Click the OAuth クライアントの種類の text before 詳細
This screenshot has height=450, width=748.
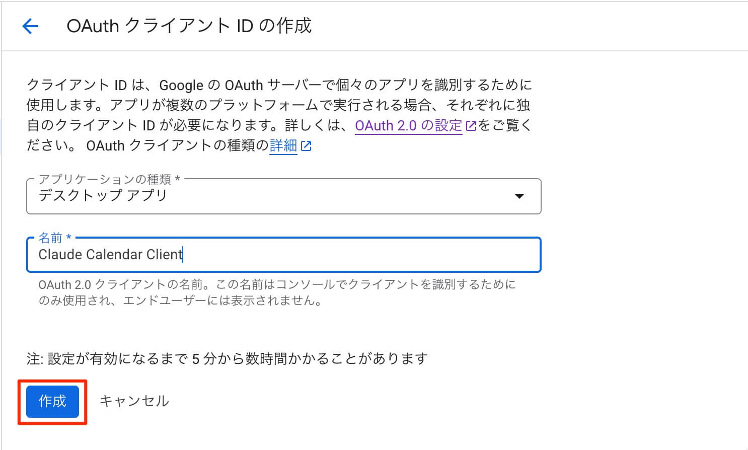177,145
